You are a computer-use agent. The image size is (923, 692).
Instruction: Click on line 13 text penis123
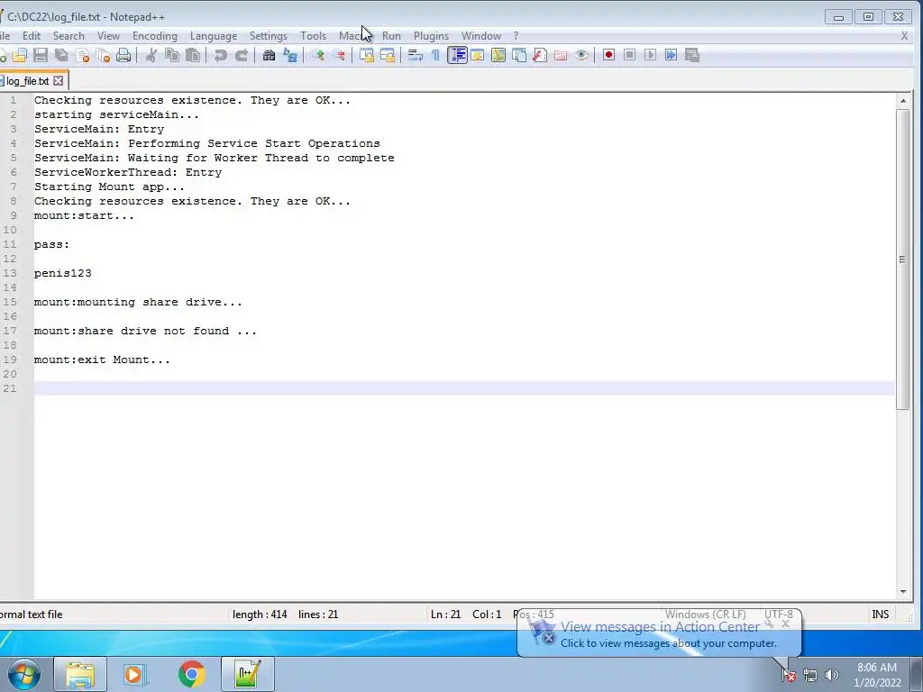point(63,273)
